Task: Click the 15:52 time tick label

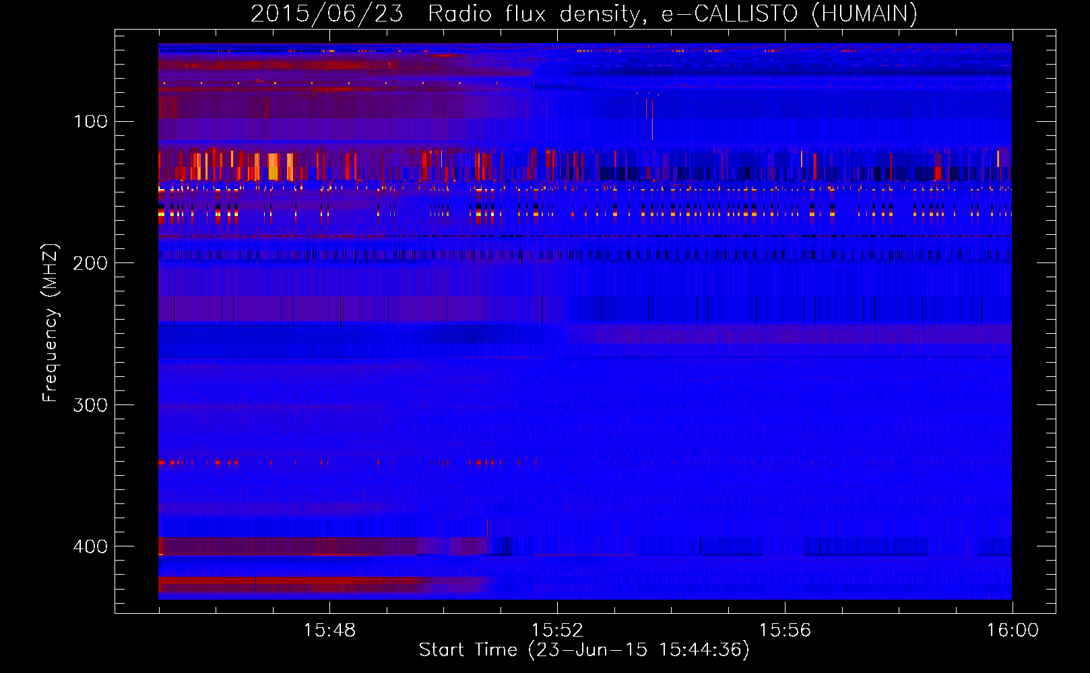Action: 557,631
